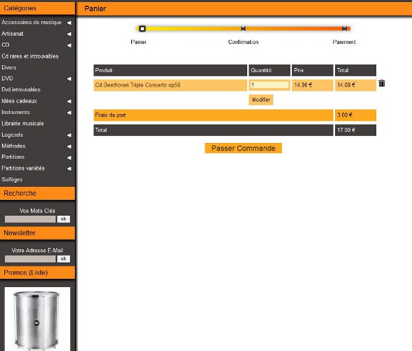
Task: Click the quantity input field
Action: pos(269,85)
